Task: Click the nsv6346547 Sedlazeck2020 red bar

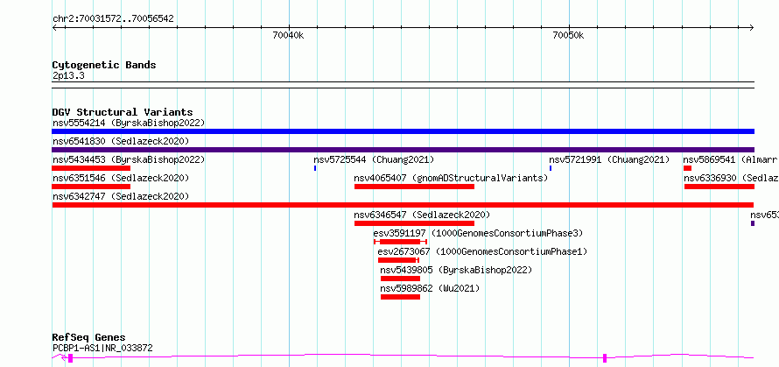Action: [414, 223]
